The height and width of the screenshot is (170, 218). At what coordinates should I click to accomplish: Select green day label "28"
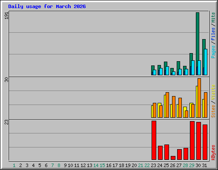click(185, 165)
